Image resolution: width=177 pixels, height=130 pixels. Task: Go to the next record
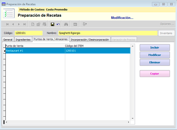(x=19, y=24)
